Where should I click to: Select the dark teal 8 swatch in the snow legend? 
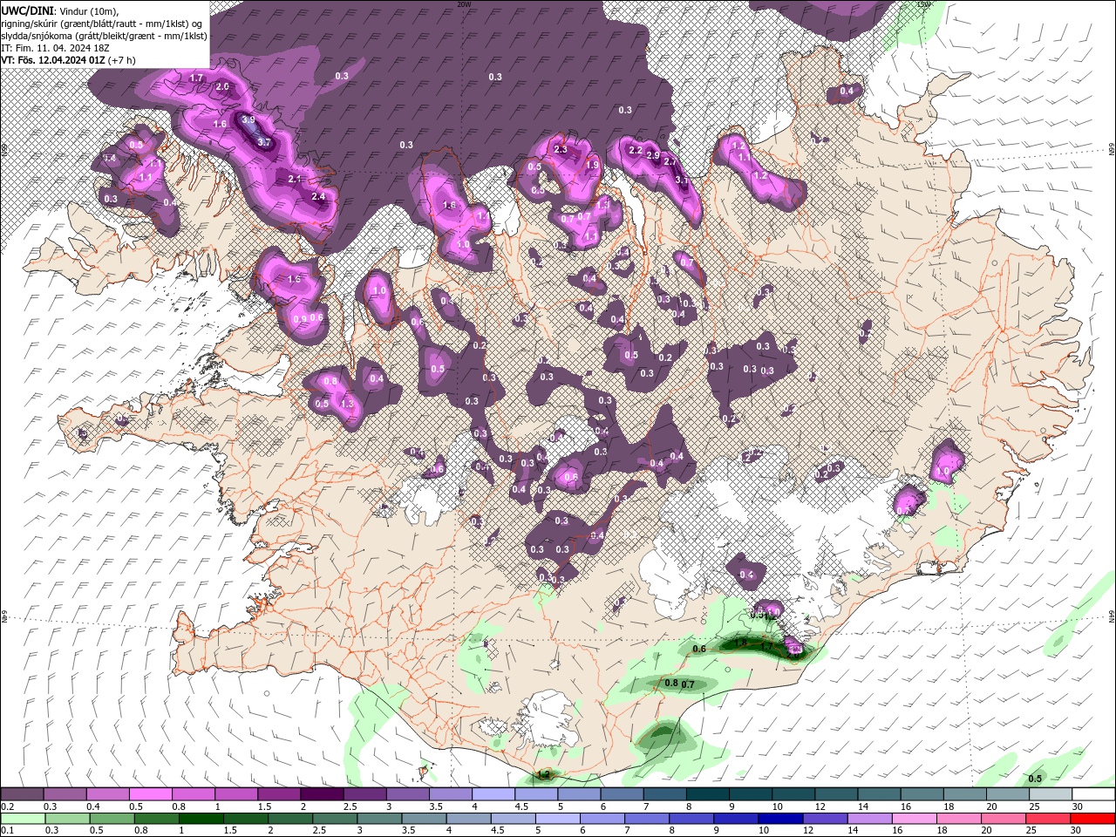[706, 794]
